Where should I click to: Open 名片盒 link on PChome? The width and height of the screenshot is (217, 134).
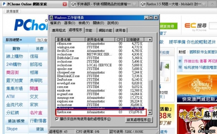click(36, 113)
